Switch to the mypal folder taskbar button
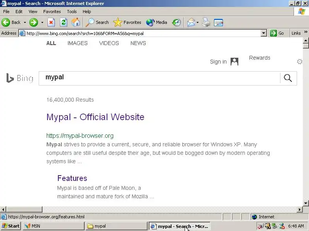The height and width of the screenshot is (231, 309). point(116,226)
